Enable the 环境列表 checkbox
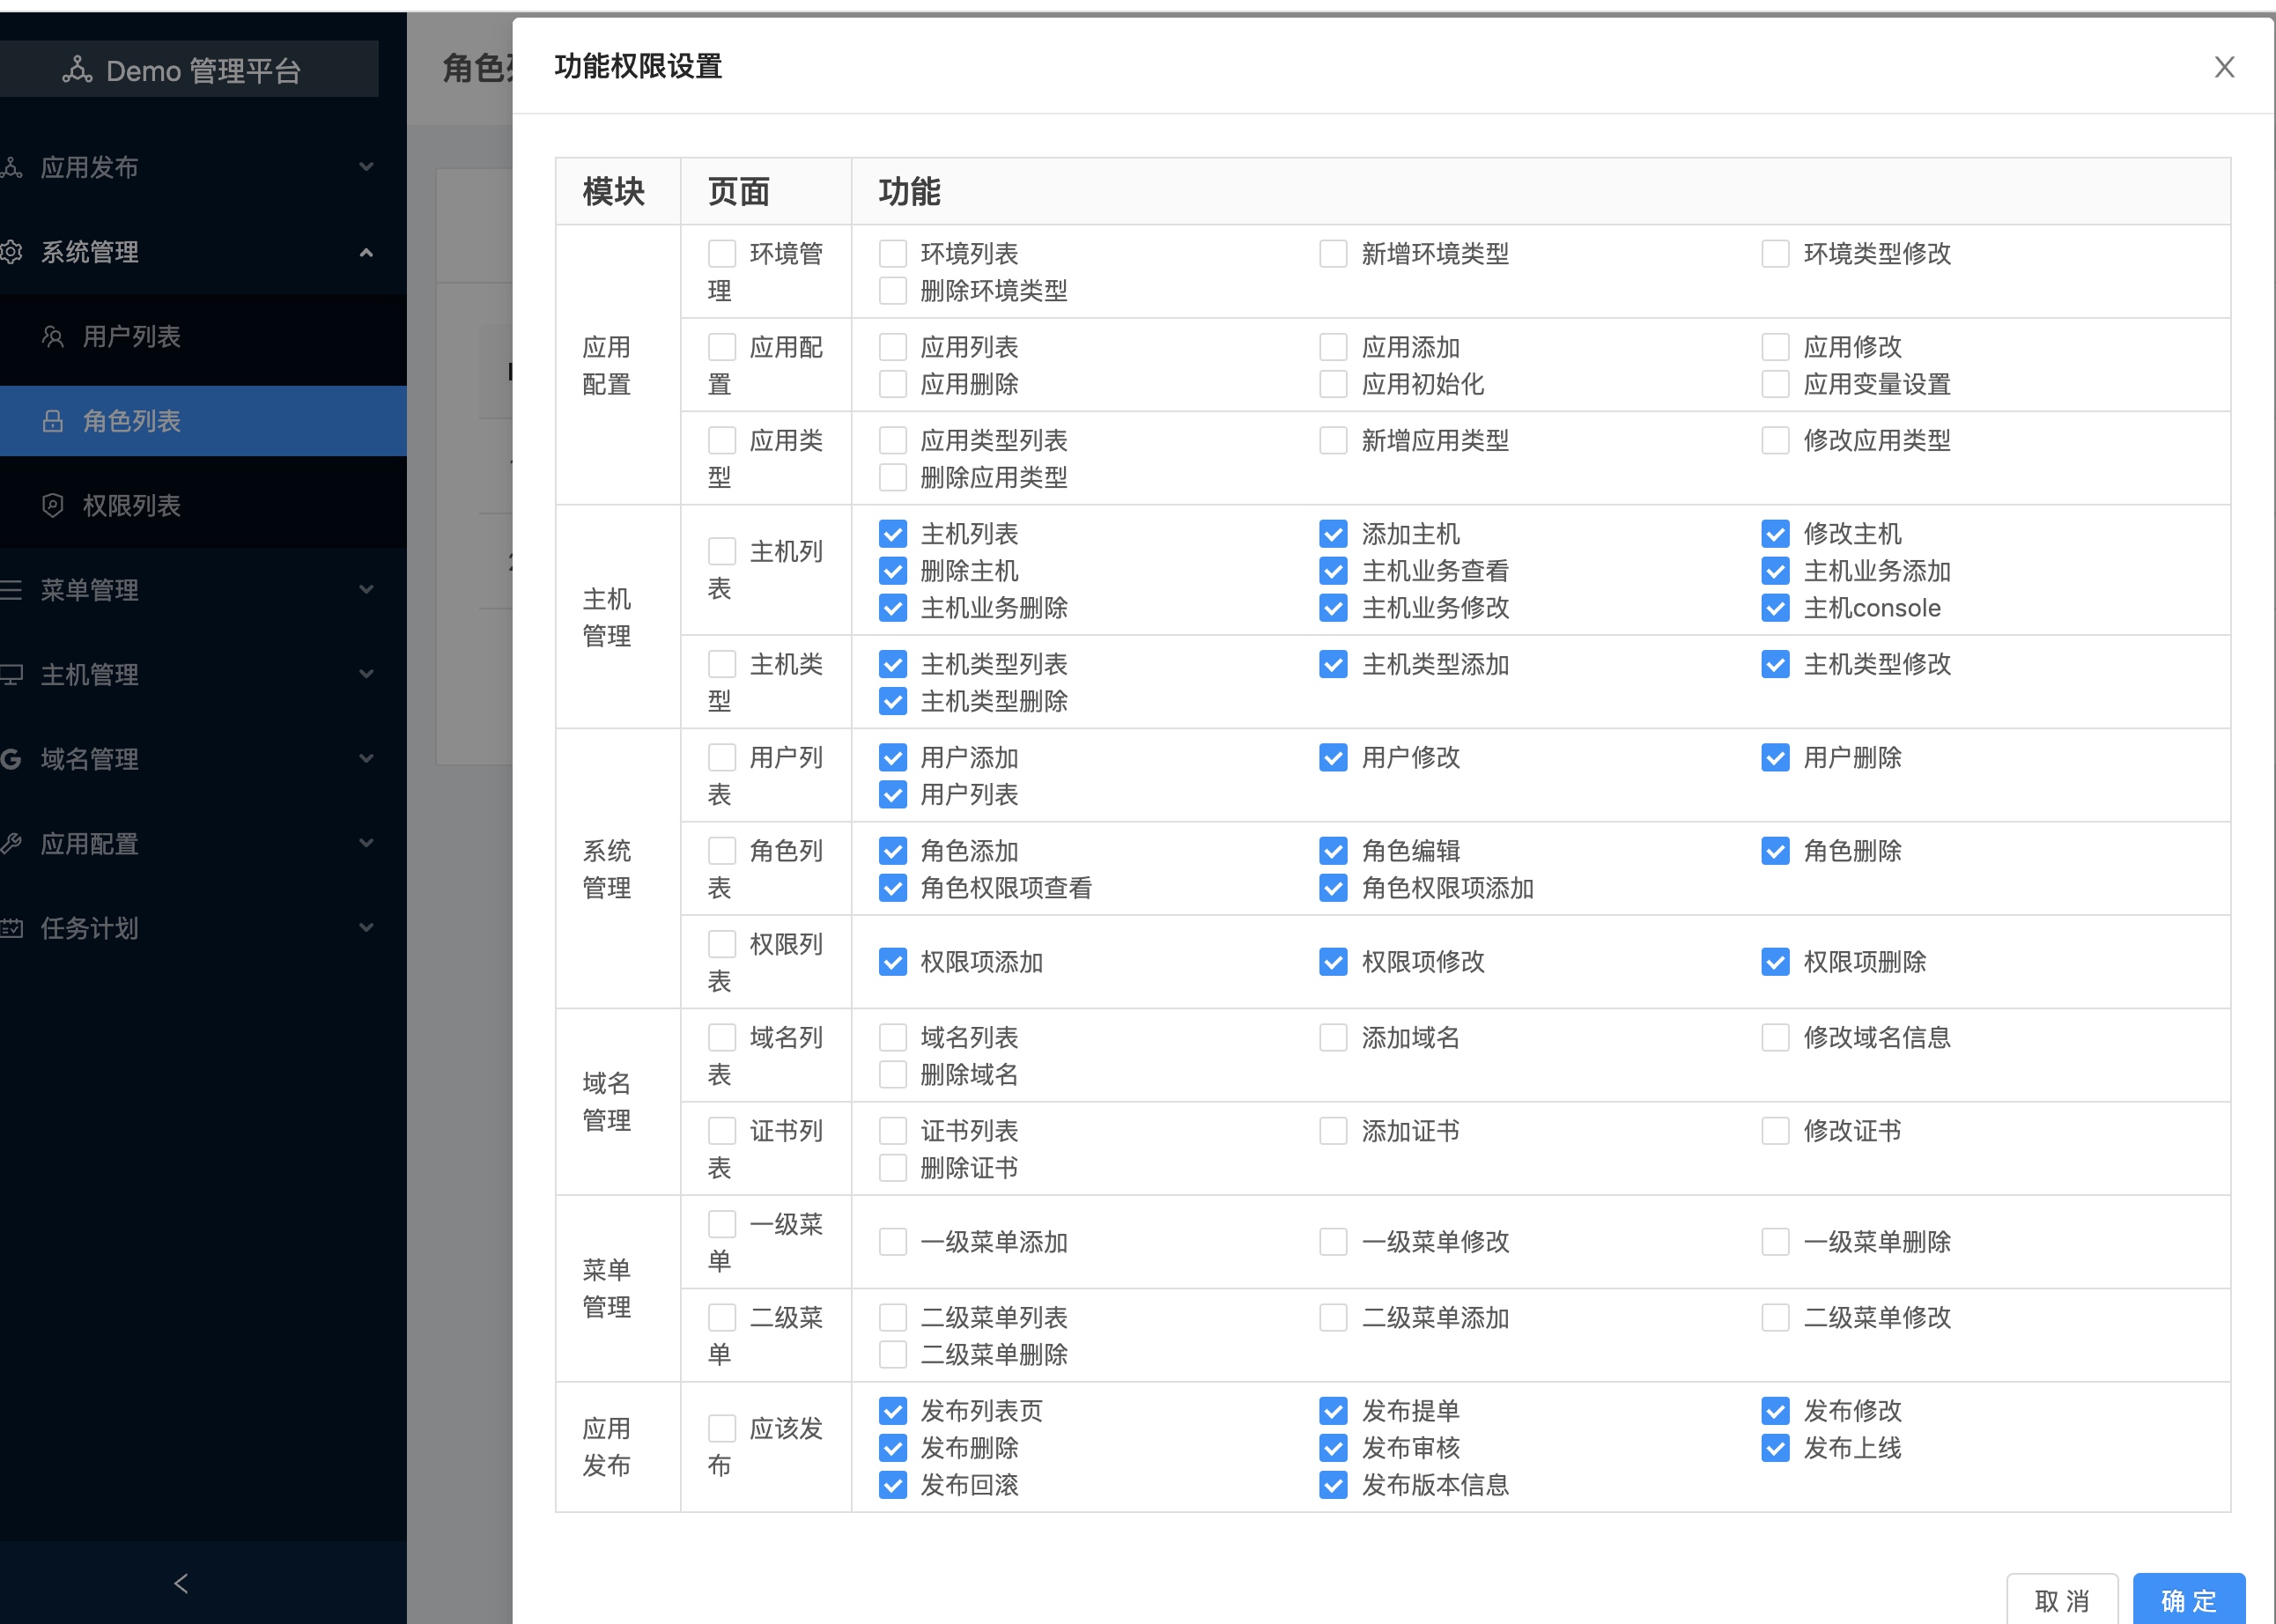Image resolution: width=2276 pixels, height=1624 pixels. (892, 254)
